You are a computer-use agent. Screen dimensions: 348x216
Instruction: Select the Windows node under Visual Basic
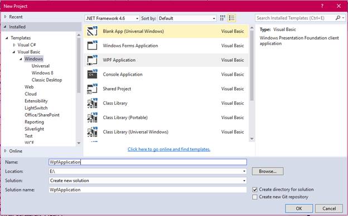tap(33, 59)
